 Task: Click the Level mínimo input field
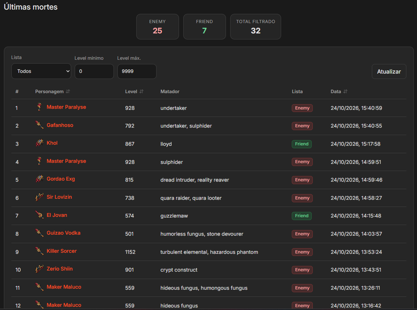click(94, 71)
